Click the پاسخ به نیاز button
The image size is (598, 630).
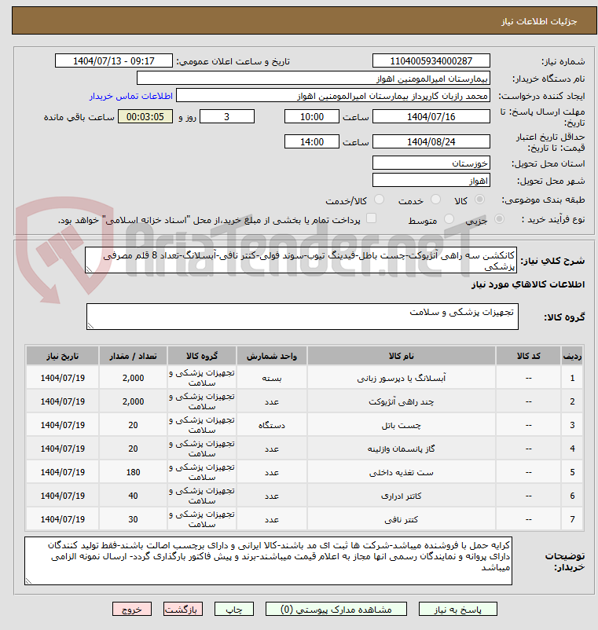tap(458, 609)
